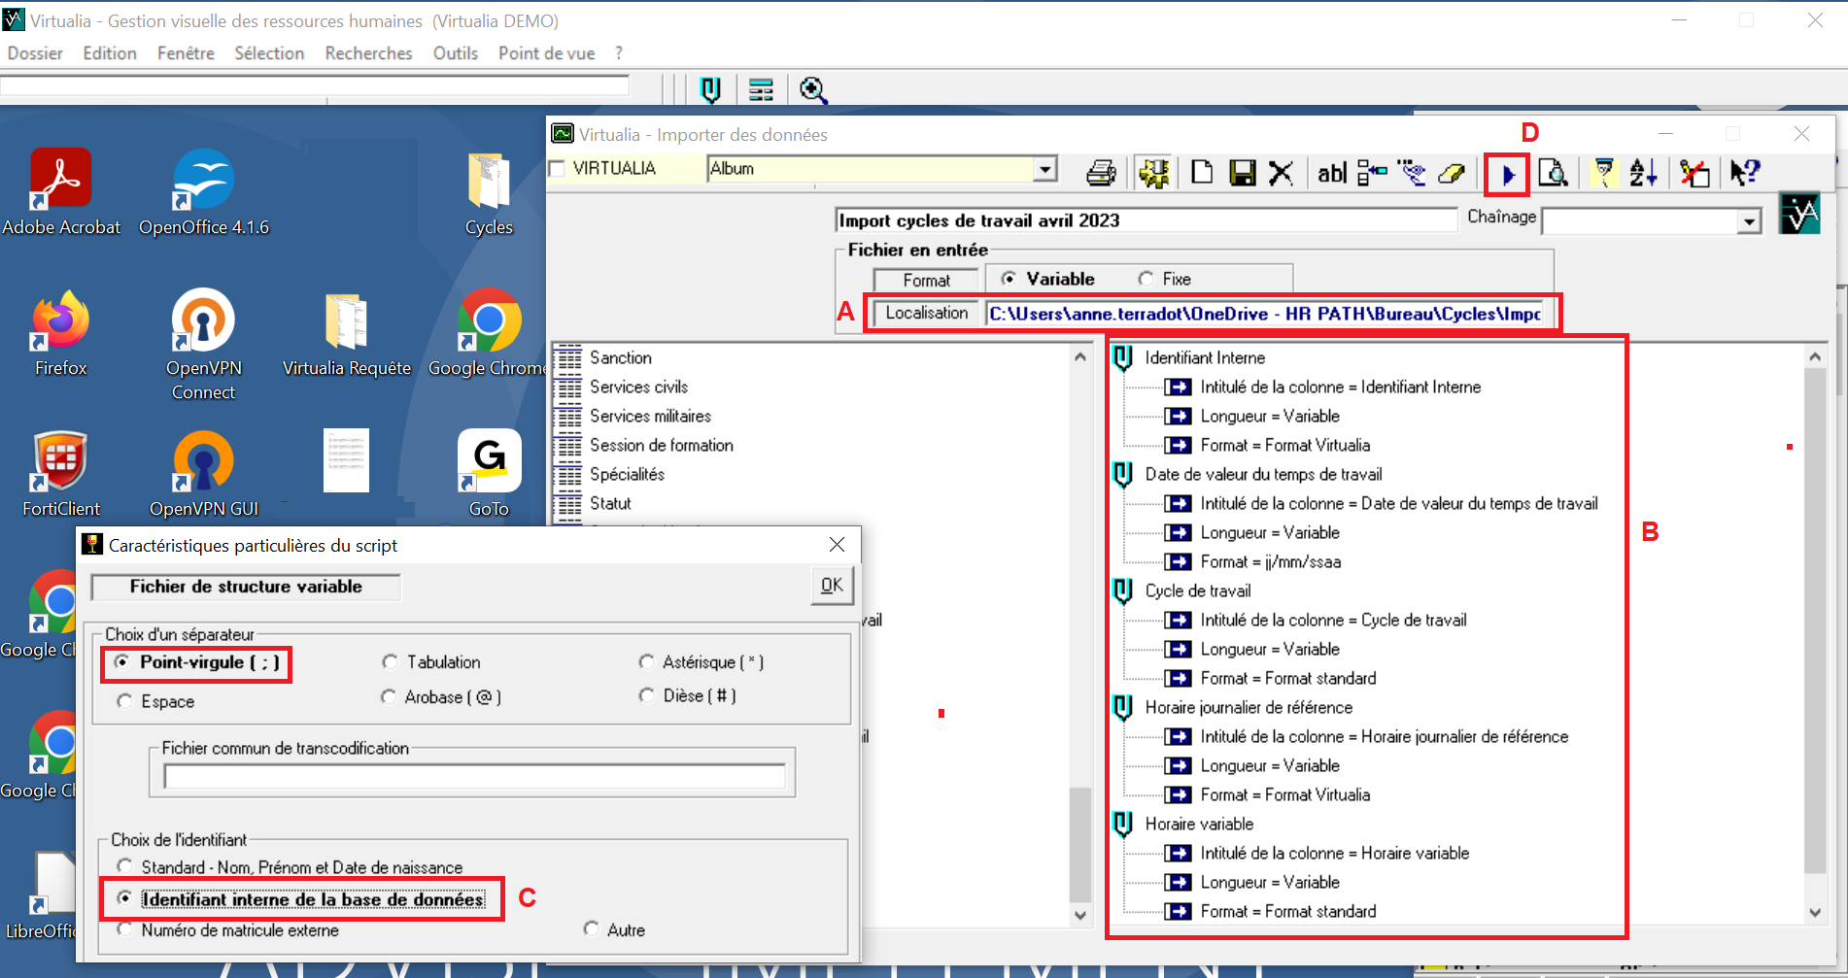Save the script with the floppy disk icon

[1242, 173]
